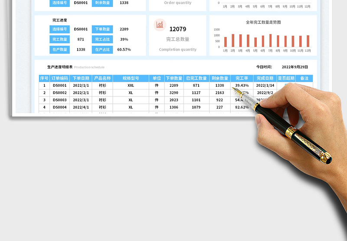Click the 82.62% completion rate cell
Image resolution: width=347 pixels, height=241 pixels.
point(242,107)
